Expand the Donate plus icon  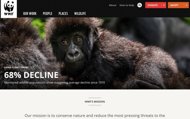pos(164,5)
